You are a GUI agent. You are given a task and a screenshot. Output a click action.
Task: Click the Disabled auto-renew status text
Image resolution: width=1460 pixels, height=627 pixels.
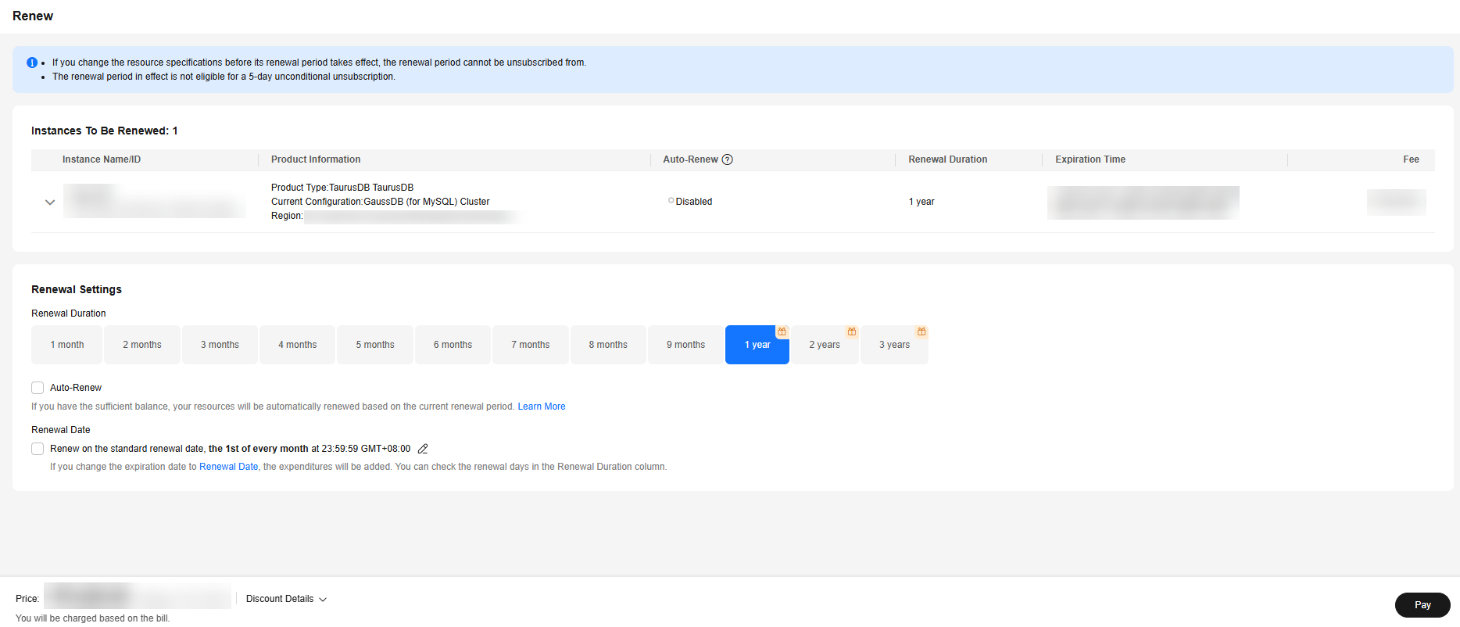(694, 202)
